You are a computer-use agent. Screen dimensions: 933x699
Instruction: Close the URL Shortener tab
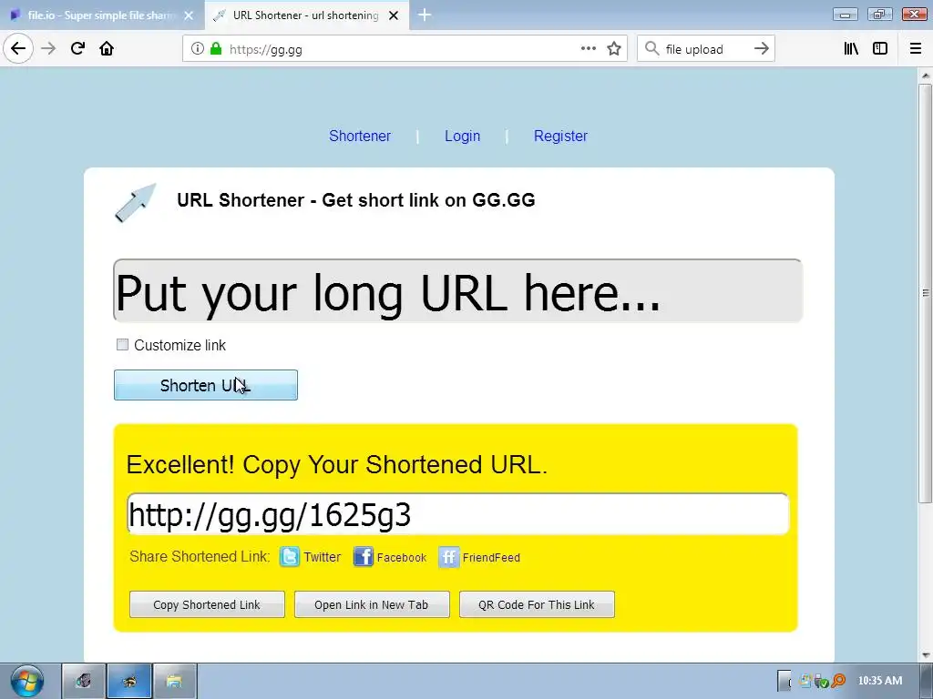click(394, 15)
